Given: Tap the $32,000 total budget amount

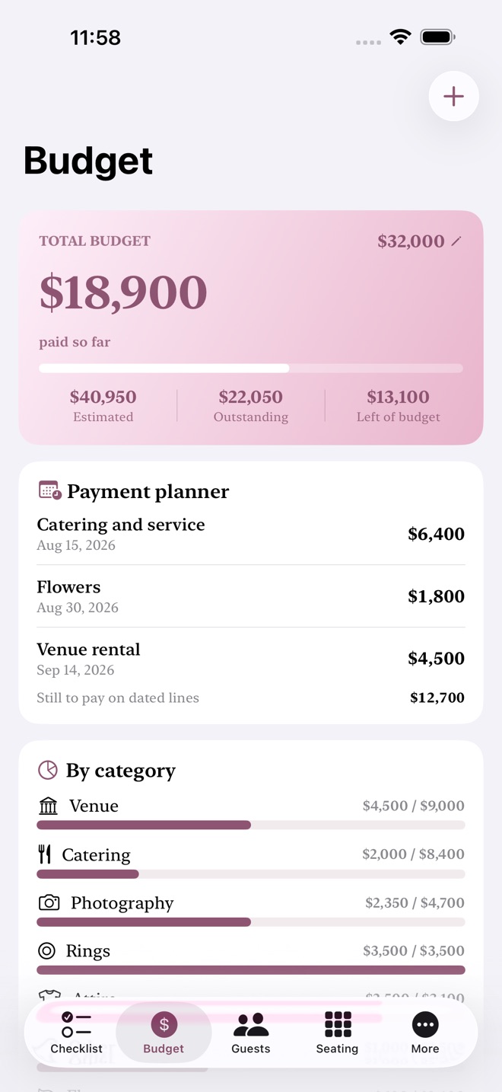Looking at the screenshot, I should point(411,241).
